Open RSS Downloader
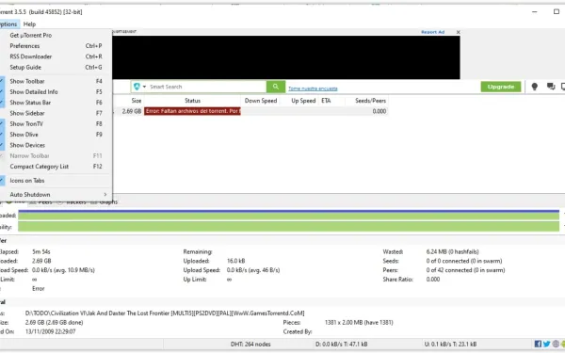This screenshot has width=565, height=353. coord(56,56)
